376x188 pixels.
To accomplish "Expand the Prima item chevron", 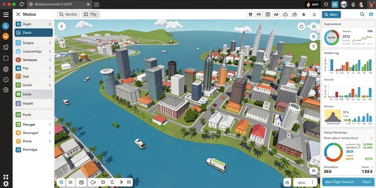I will click(50, 141).
